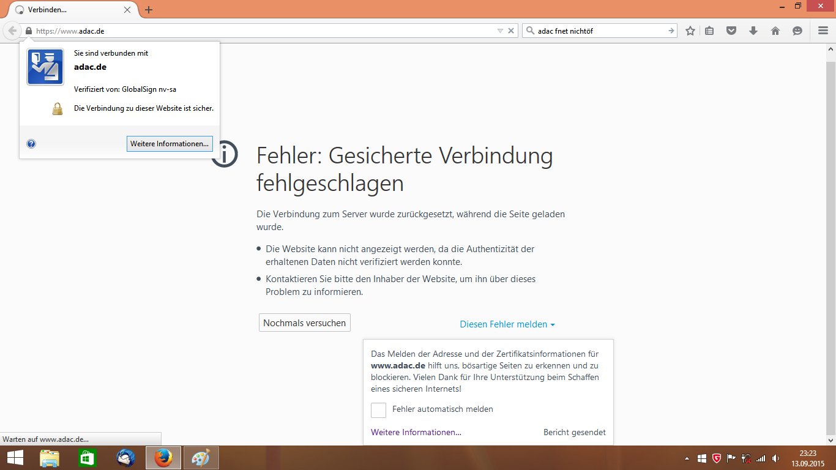Click the padlock icon in the address bar
This screenshot has height=470, width=836.
[x=28, y=31]
